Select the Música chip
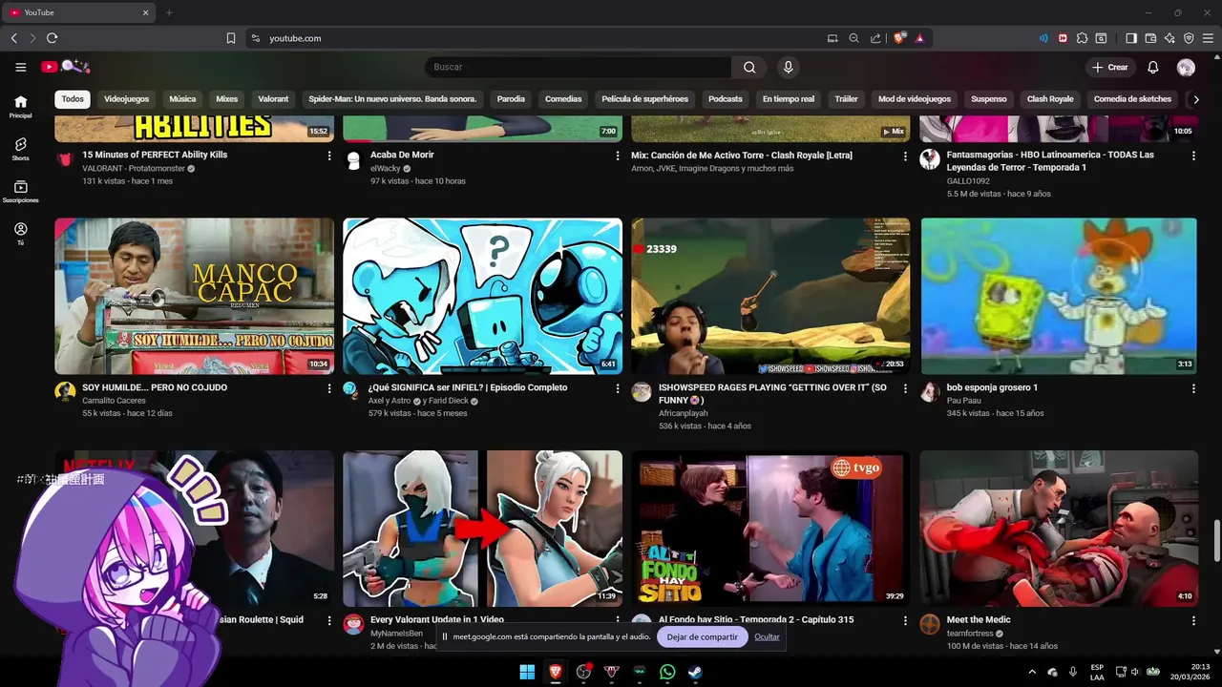This screenshot has height=687, width=1222. 182,98
